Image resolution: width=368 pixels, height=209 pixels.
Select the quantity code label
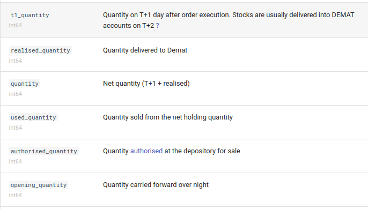click(25, 84)
